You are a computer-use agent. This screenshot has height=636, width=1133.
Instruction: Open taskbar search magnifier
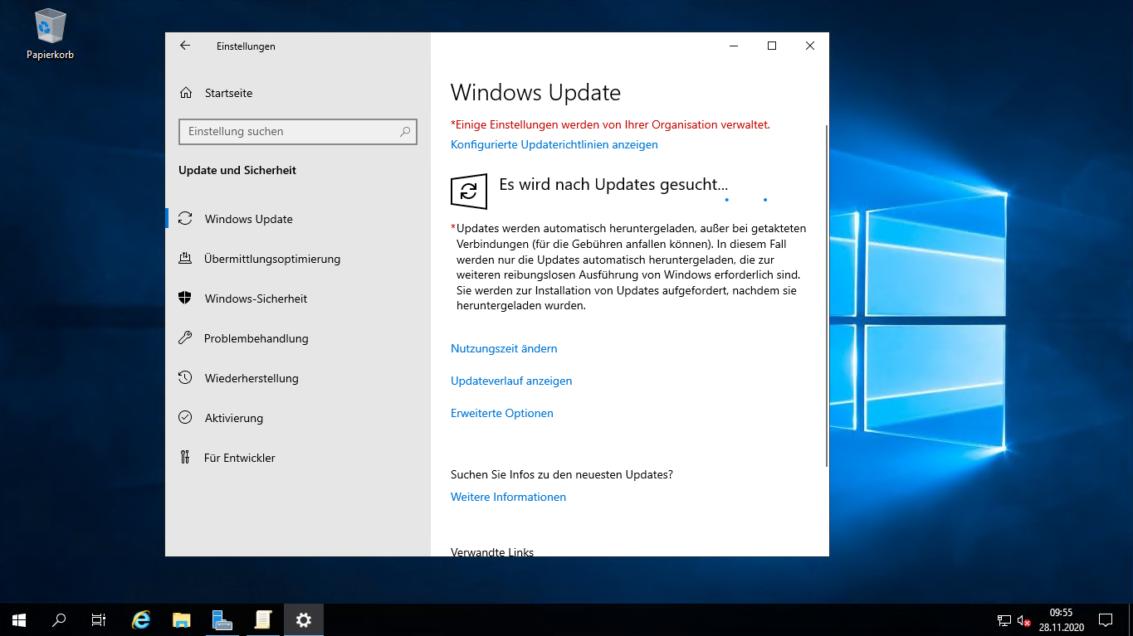[x=59, y=619]
